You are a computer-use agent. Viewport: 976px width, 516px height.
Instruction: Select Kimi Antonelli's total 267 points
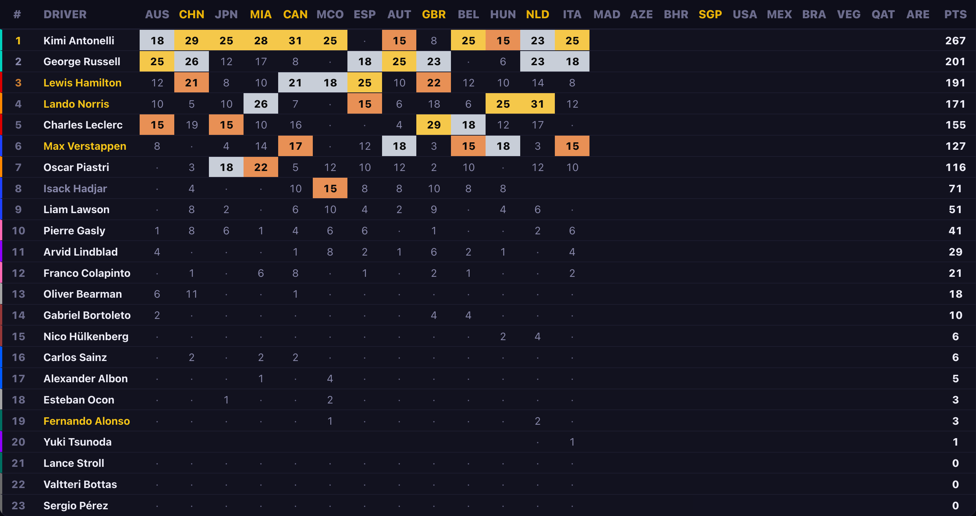[955, 40]
